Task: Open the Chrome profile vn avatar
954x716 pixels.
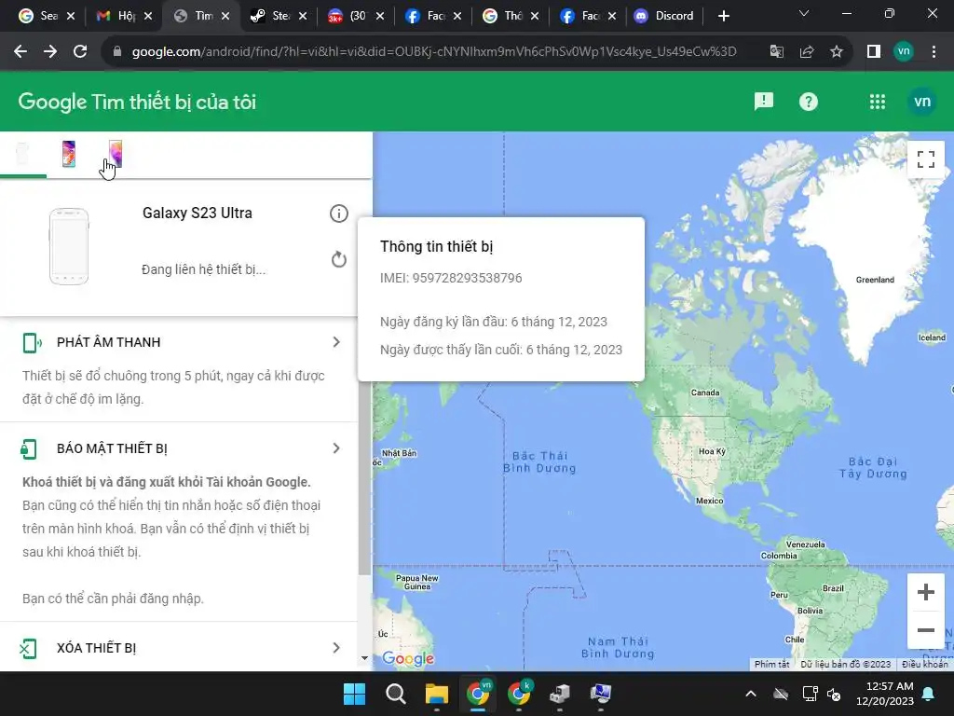Action: [904, 51]
